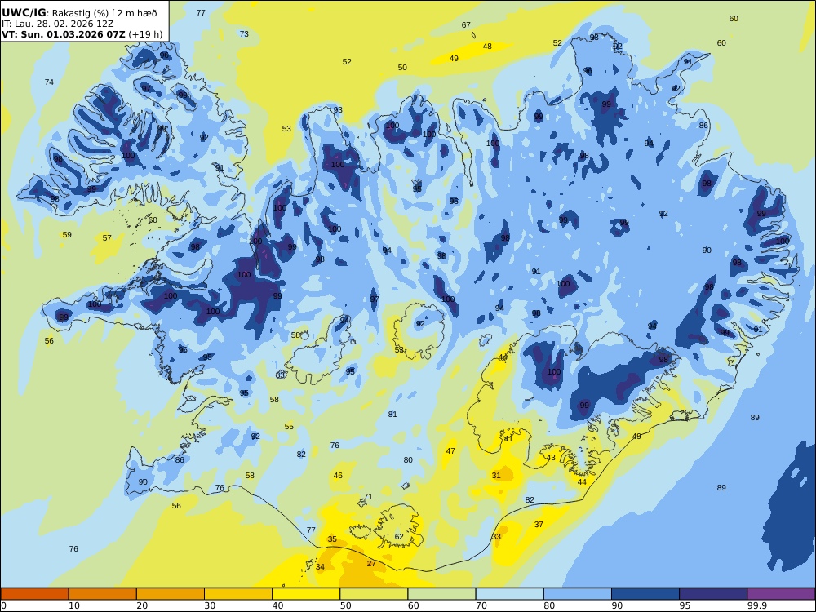
Task: Click the map humidity value '34'
Action: (320, 567)
